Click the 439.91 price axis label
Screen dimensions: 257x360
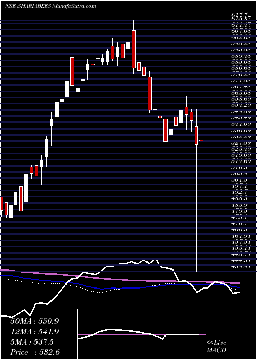pyautogui.click(x=241, y=267)
